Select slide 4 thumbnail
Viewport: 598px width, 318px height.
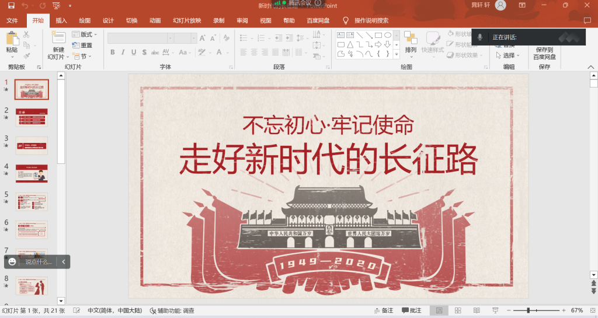(32, 173)
